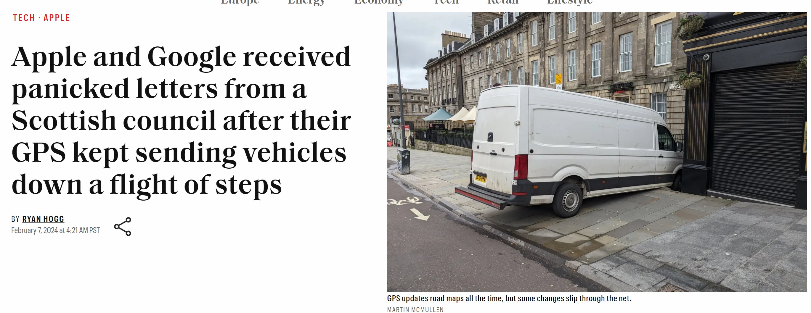Open the share icon beside the byline

pyautogui.click(x=123, y=227)
